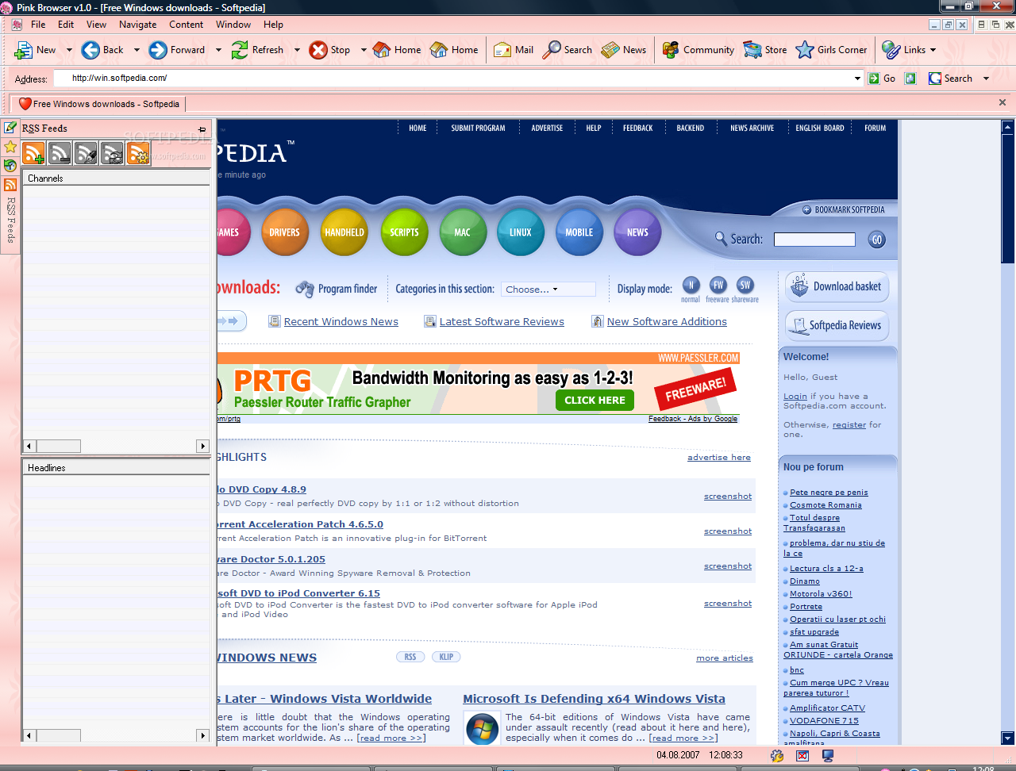Open the Back history dropdown arrow
The height and width of the screenshot is (771, 1016).
coord(137,50)
